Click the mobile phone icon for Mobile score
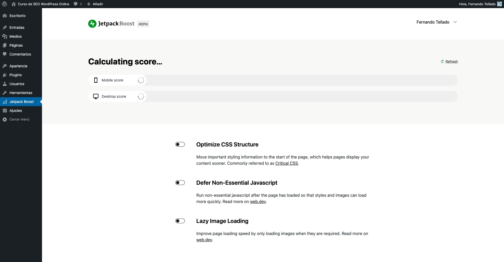The image size is (504, 262). (96, 80)
